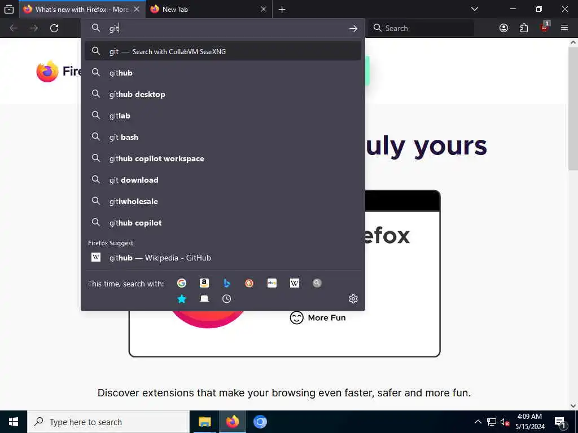Open the blue circular browser taskbar icon
The height and width of the screenshot is (433, 578).
point(260,422)
